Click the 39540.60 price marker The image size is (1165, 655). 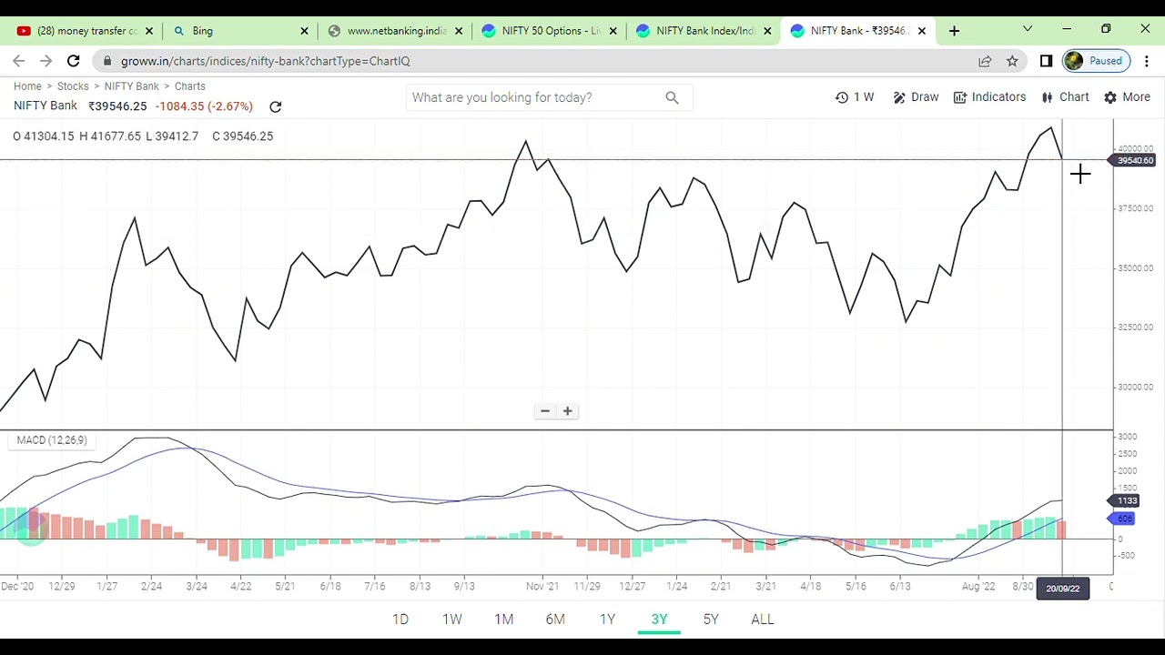1134,160
